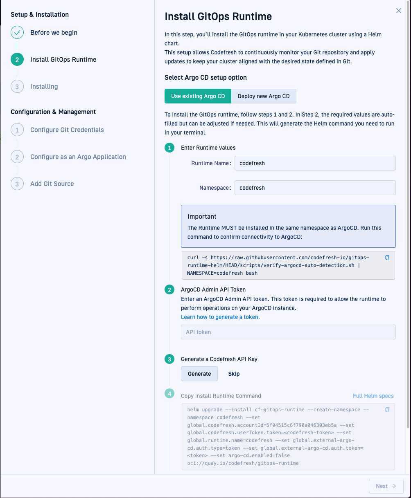Image resolution: width=411 pixels, height=498 pixels.
Task: Open the Learn how to generate a token link
Action: tap(219, 316)
